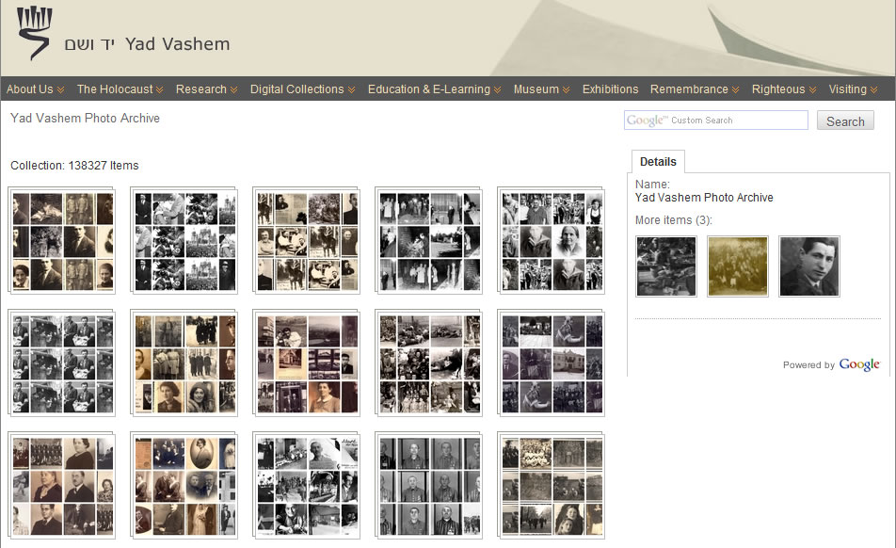Go to the Exhibitions page
This screenshot has width=896, height=548.
click(x=610, y=89)
